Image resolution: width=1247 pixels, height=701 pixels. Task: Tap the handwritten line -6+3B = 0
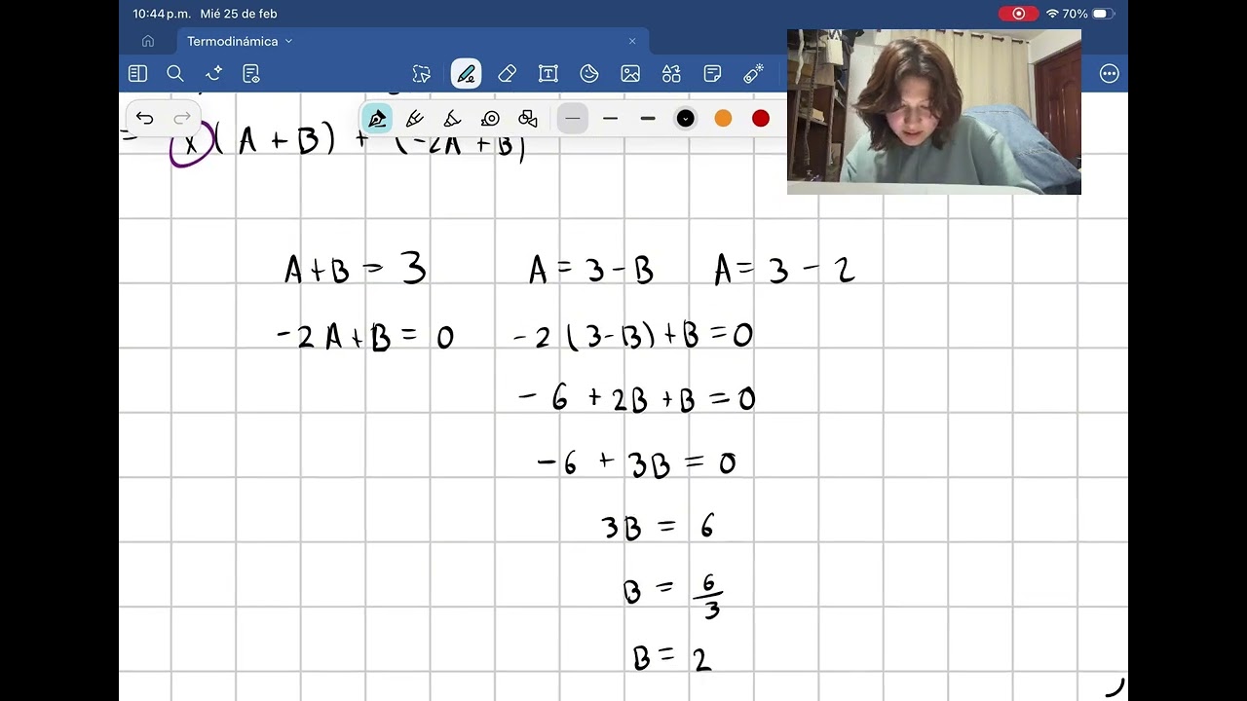(x=636, y=463)
